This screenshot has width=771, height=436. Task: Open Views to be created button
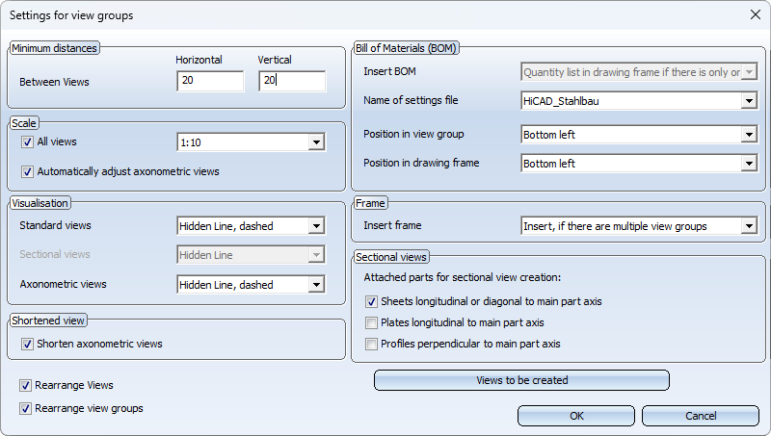[x=521, y=380]
